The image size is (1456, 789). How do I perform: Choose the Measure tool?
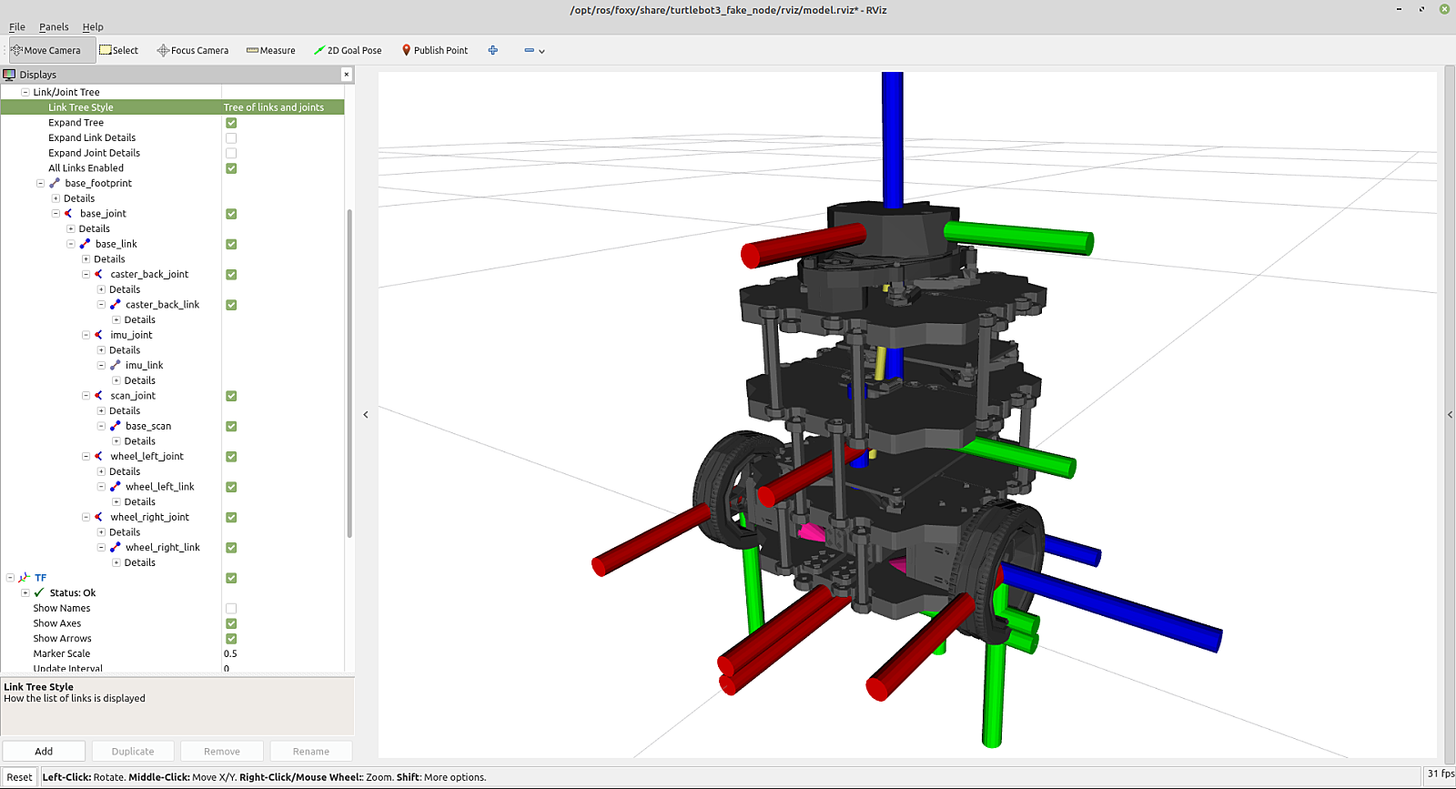tap(270, 51)
